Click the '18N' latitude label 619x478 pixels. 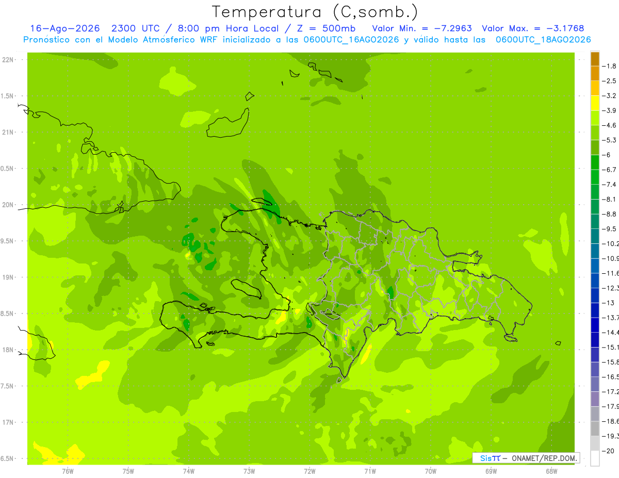pyautogui.click(x=7, y=350)
